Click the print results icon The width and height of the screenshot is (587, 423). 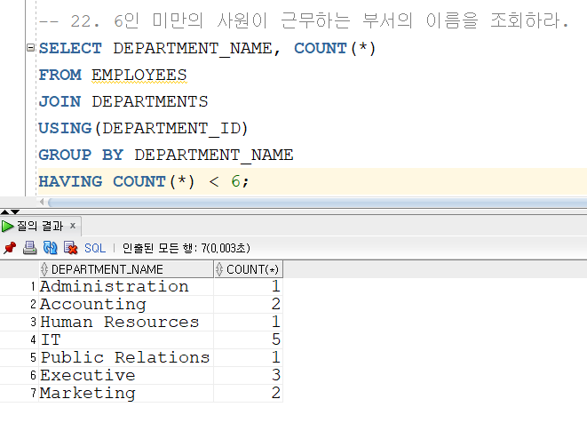click(x=29, y=248)
